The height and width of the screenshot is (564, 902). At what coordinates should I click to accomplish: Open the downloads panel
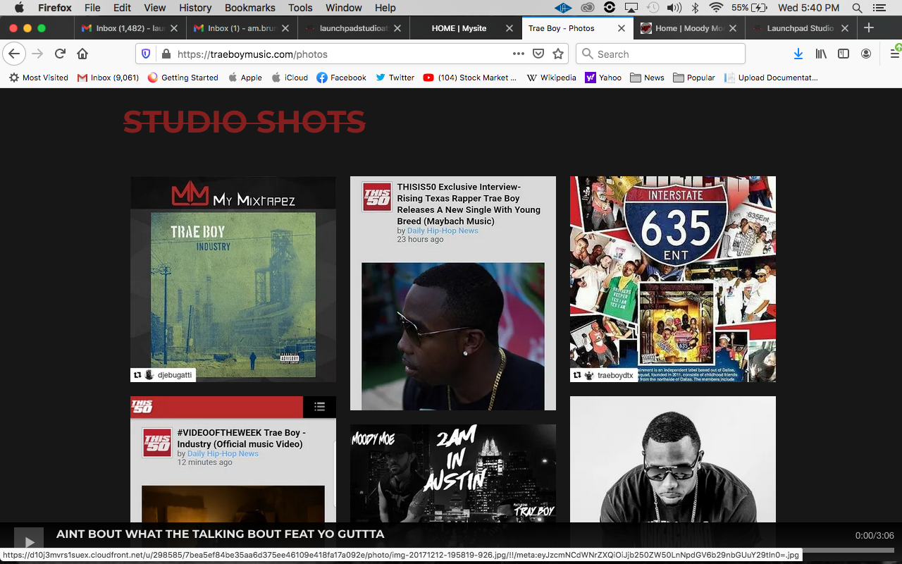[798, 54]
